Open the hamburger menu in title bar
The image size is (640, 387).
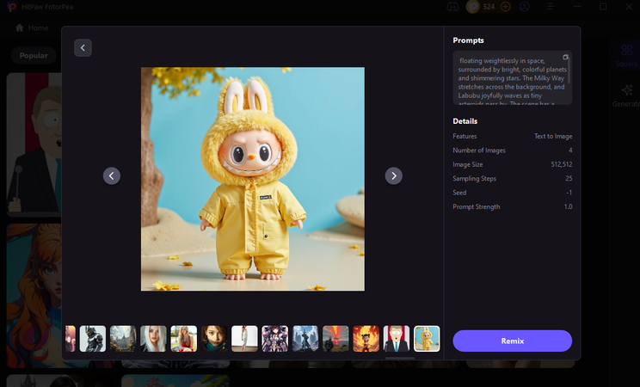pos(551,7)
